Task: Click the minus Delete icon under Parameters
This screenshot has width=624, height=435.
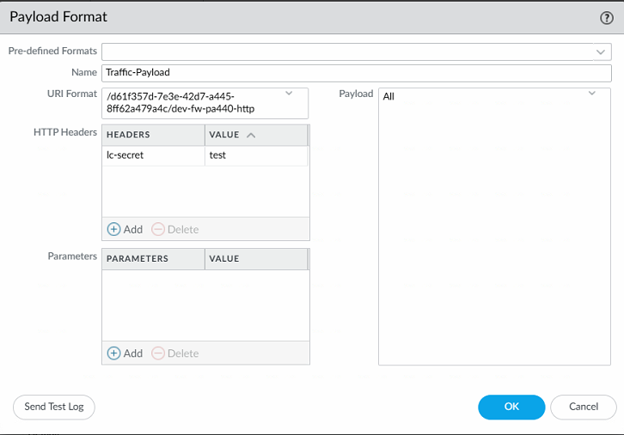Action: 158,353
